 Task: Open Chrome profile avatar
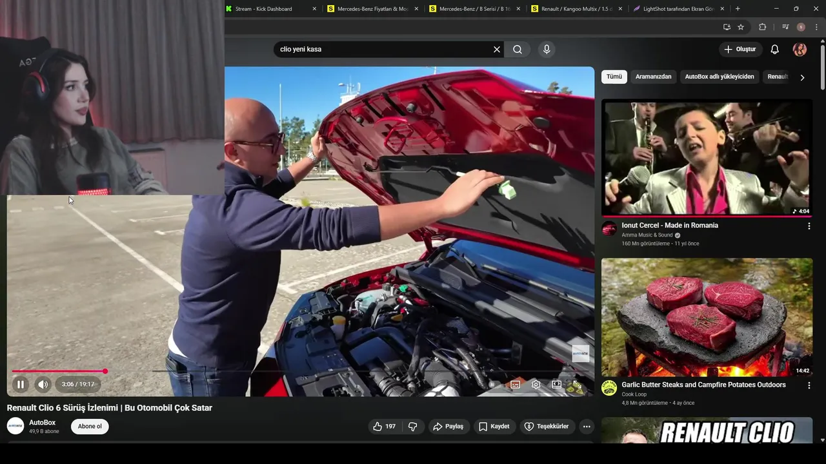[x=801, y=27]
